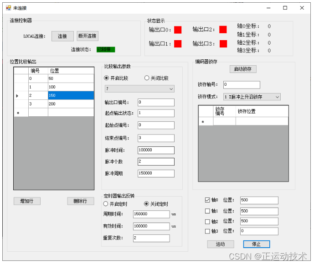Viewport: 314px width, 265px height.
Task: Click the number cell 0 in position table
Action: point(38,78)
